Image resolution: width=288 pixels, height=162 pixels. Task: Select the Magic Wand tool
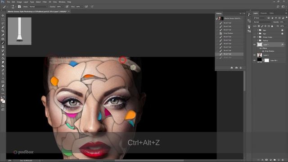pyautogui.click(x=3, y=27)
